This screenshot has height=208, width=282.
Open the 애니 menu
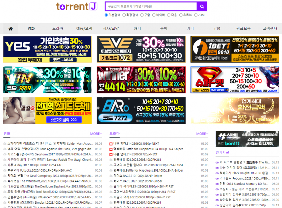point(137,29)
